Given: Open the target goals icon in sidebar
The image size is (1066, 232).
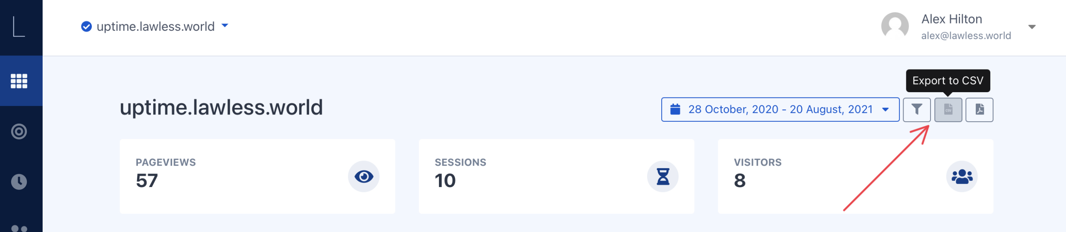Looking at the screenshot, I should (19, 132).
